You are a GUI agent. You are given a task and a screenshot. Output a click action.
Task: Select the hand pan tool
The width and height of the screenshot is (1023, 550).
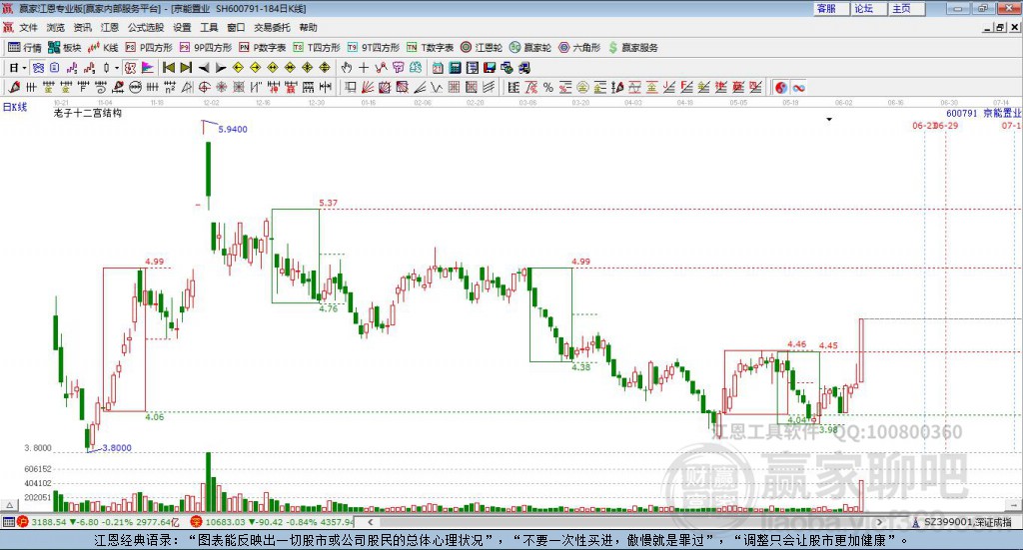347,68
